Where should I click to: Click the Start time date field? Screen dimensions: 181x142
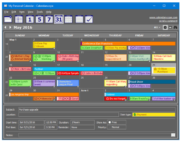[31, 122]
